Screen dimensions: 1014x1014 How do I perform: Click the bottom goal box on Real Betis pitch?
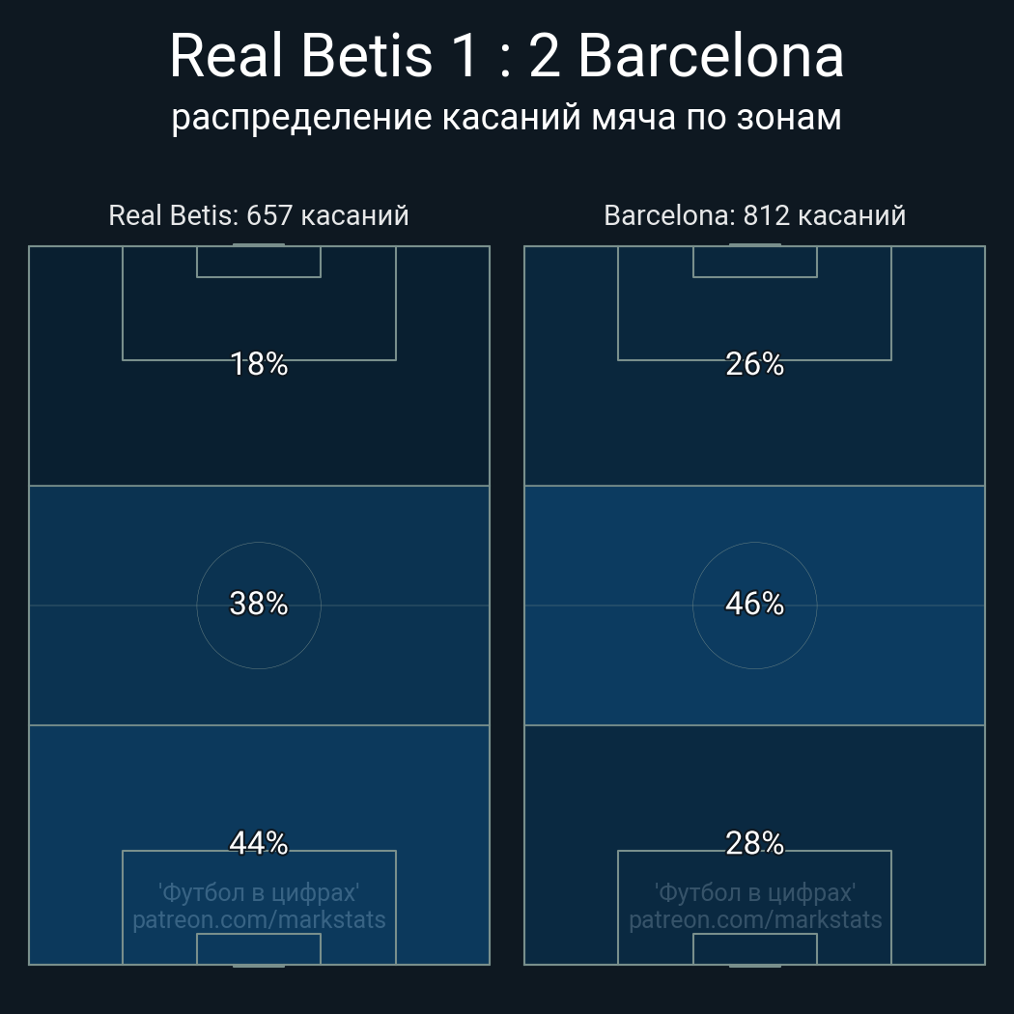point(259,949)
